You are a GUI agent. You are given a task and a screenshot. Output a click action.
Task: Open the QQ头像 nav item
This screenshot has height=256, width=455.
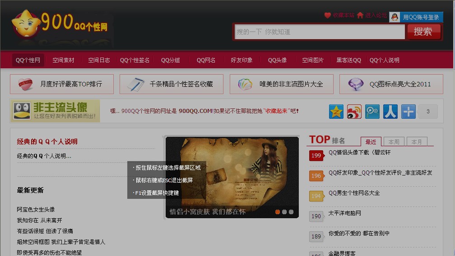tap(278, 60)
